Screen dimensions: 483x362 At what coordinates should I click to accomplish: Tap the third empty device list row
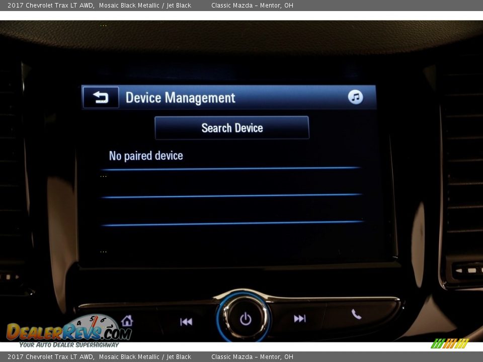(x=231, y=210)
